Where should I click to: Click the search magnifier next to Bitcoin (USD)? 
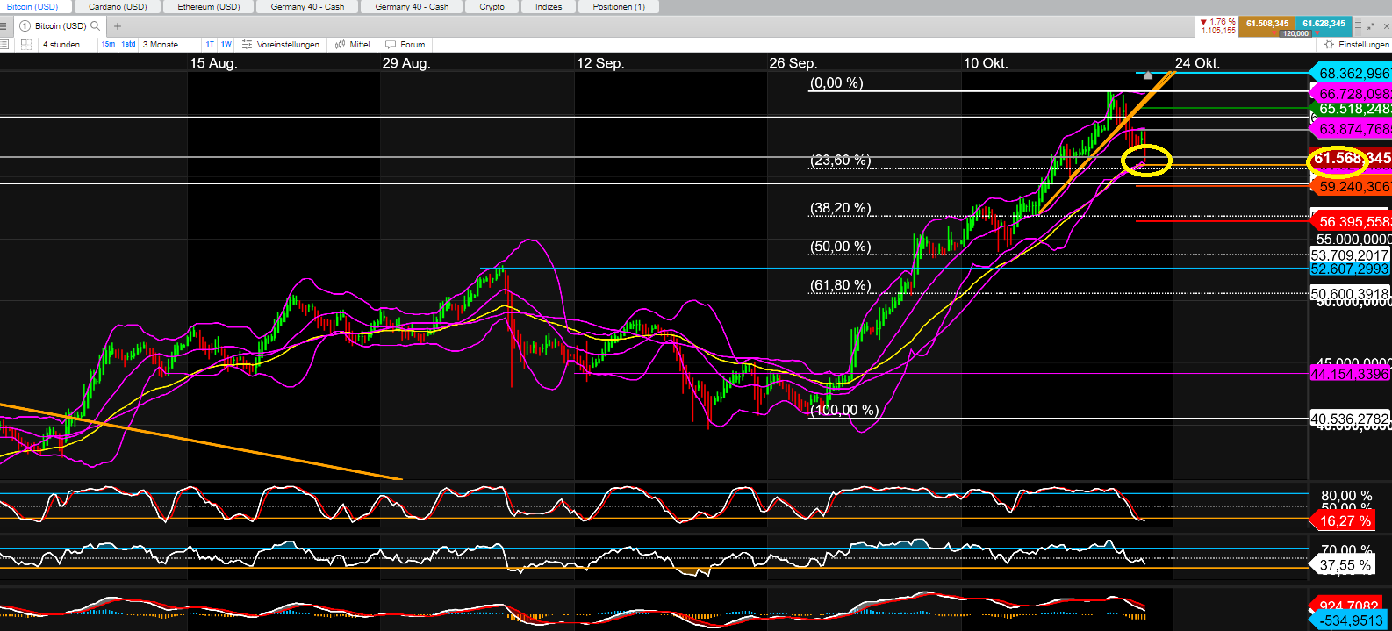(96, 26)
